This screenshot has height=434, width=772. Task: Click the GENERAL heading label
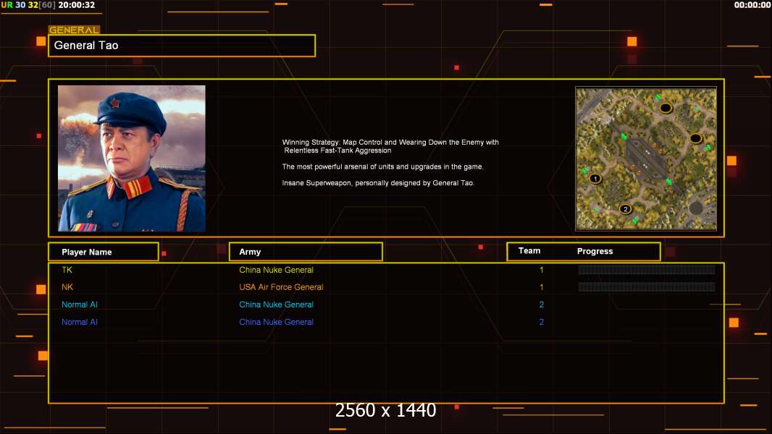(x=74, y=30)
